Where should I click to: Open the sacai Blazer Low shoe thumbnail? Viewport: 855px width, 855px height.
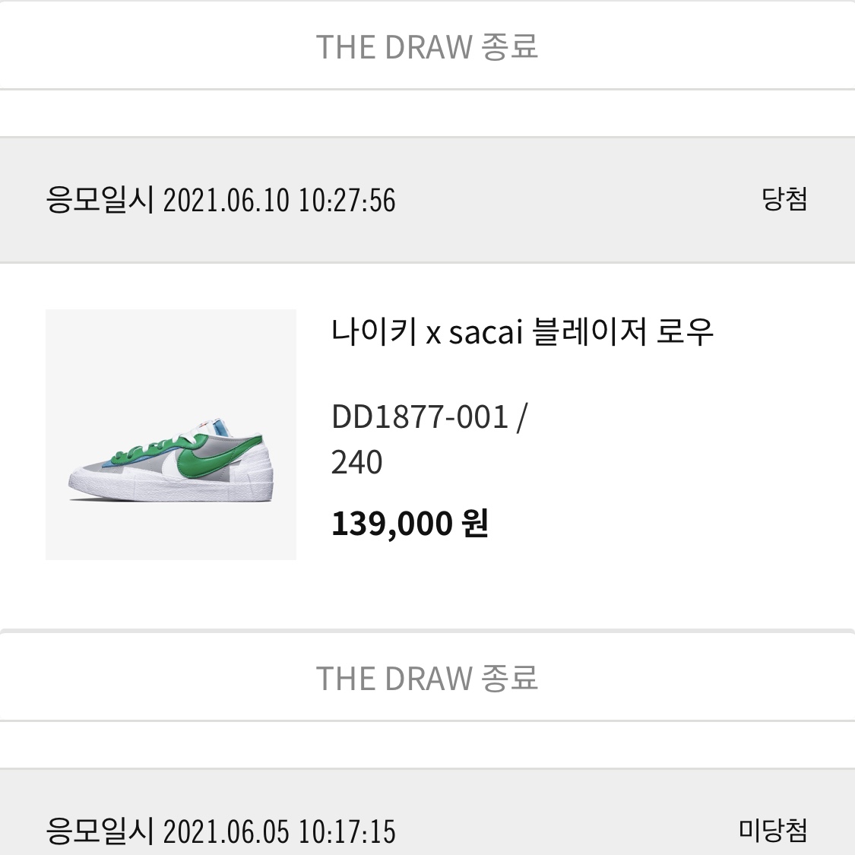[171, 435]
